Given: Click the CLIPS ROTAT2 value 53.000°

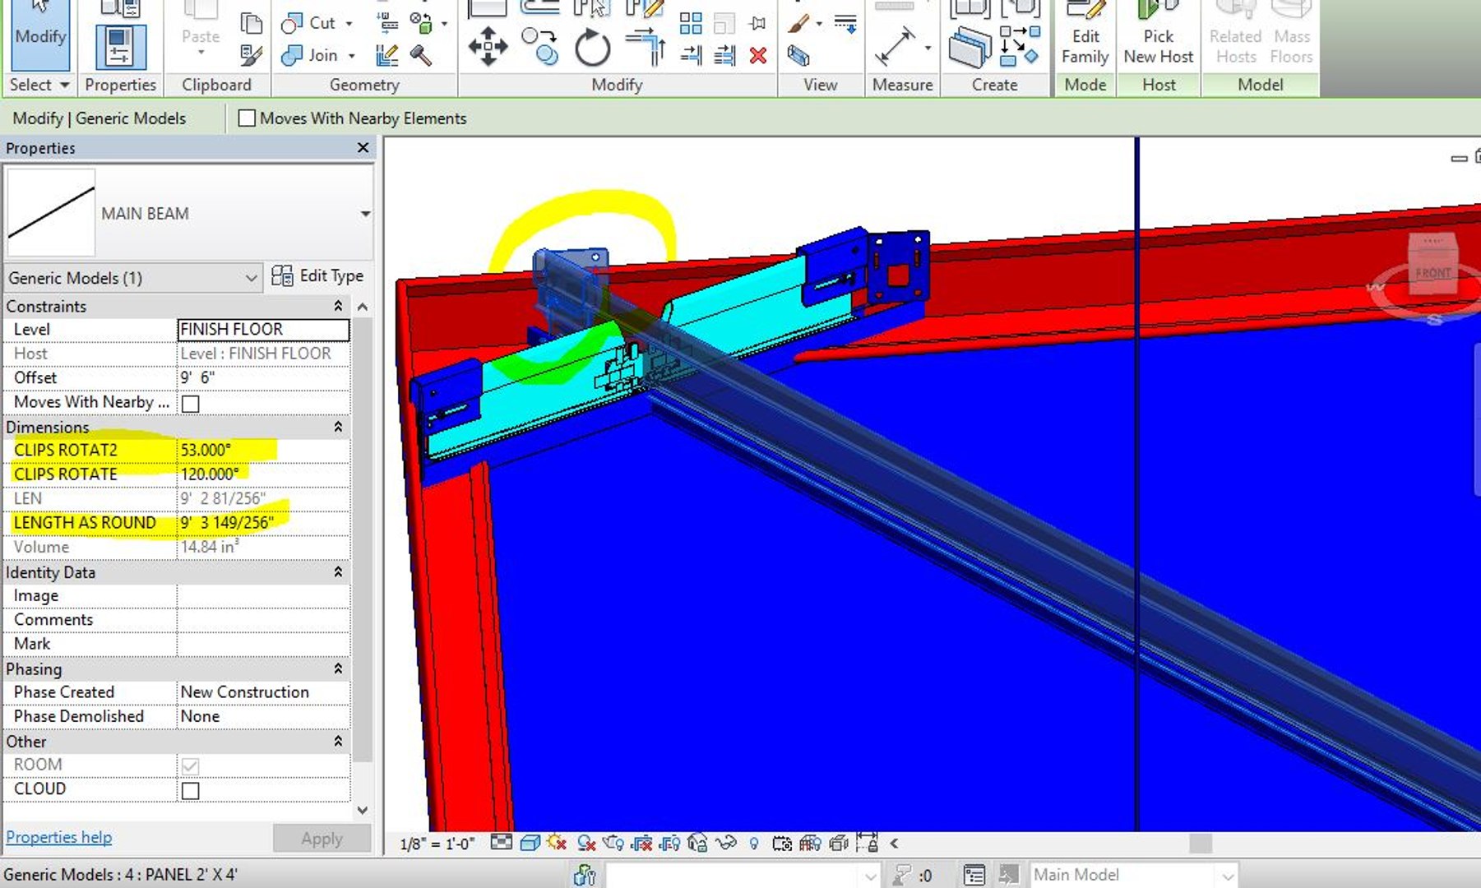Looking at the screenshot, I should 263,450.
